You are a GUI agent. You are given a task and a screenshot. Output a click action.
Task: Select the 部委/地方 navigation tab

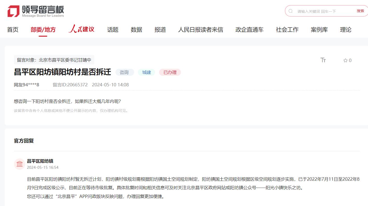click(43, 30)
